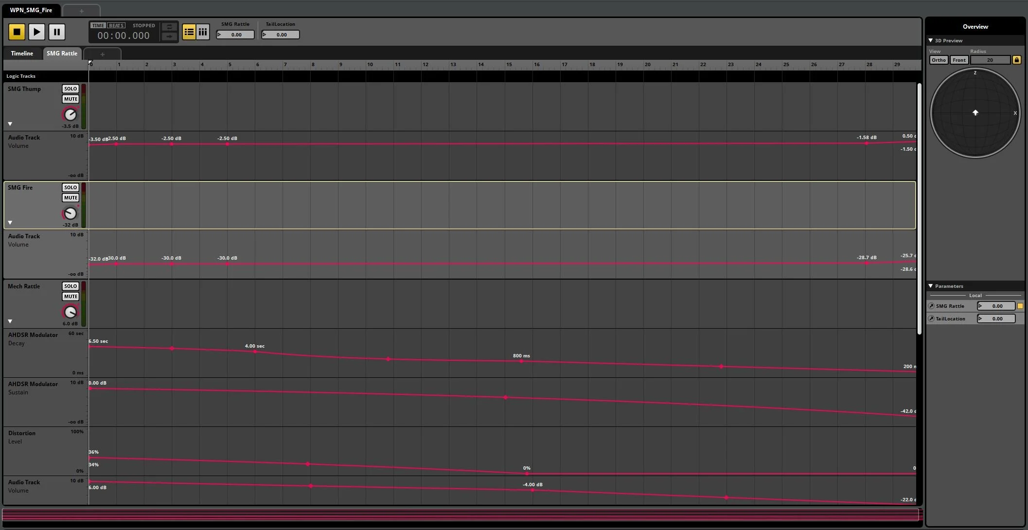Collapse the Parameters section
The height and width of the screenshot is (530, 1028).
[930, 286]
